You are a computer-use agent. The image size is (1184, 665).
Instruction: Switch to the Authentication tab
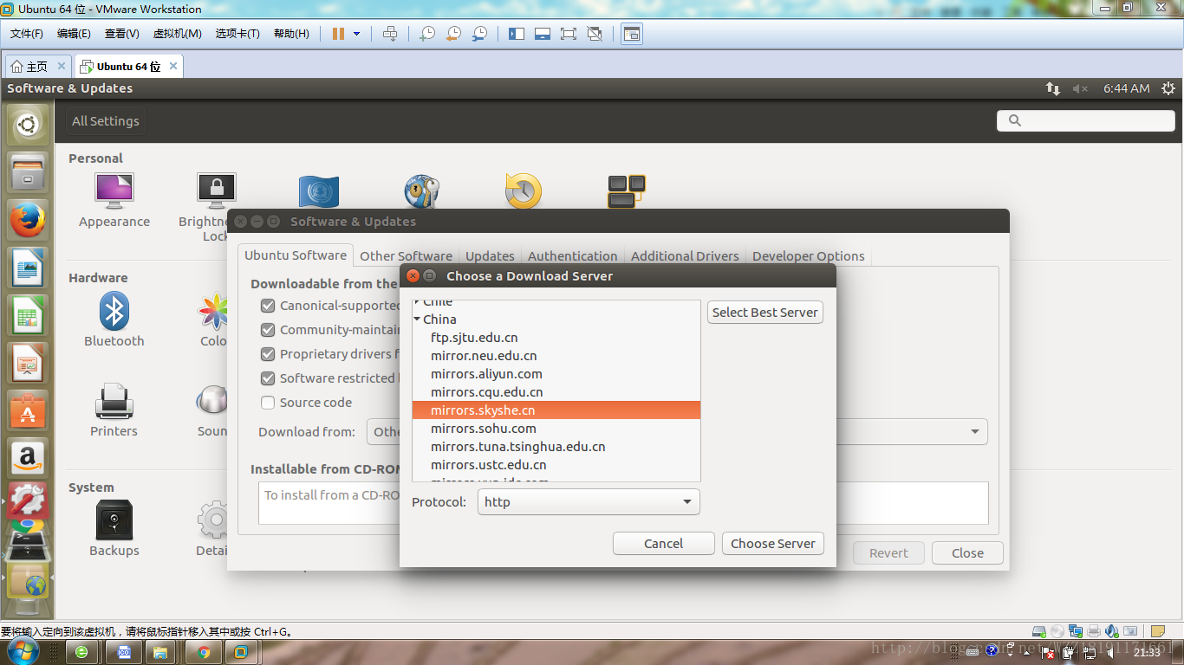[x=572, y=256]
